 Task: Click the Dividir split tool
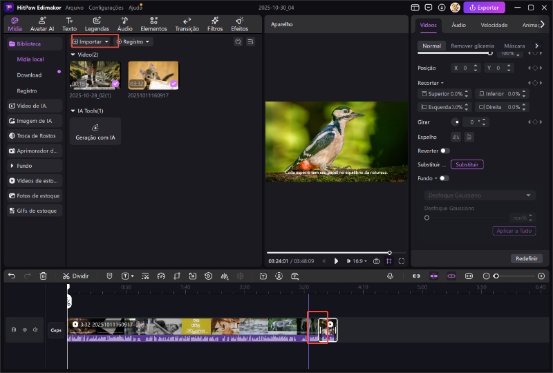(75, 276)
